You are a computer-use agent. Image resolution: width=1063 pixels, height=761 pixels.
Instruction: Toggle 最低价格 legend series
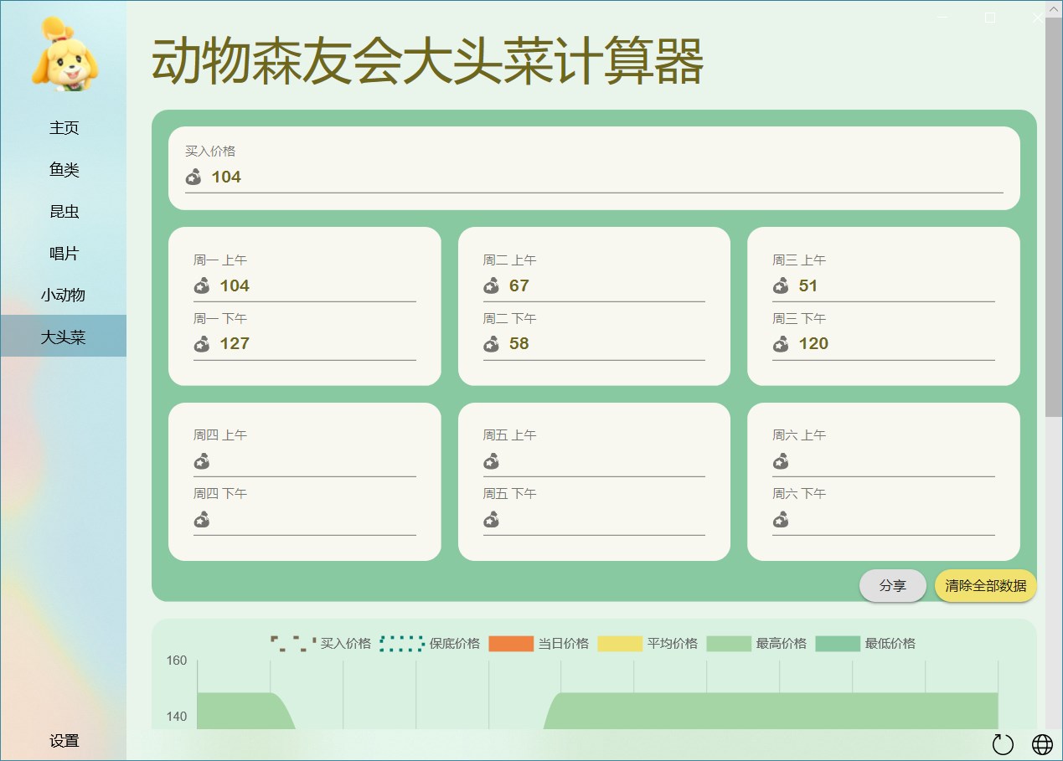(865, 643)
